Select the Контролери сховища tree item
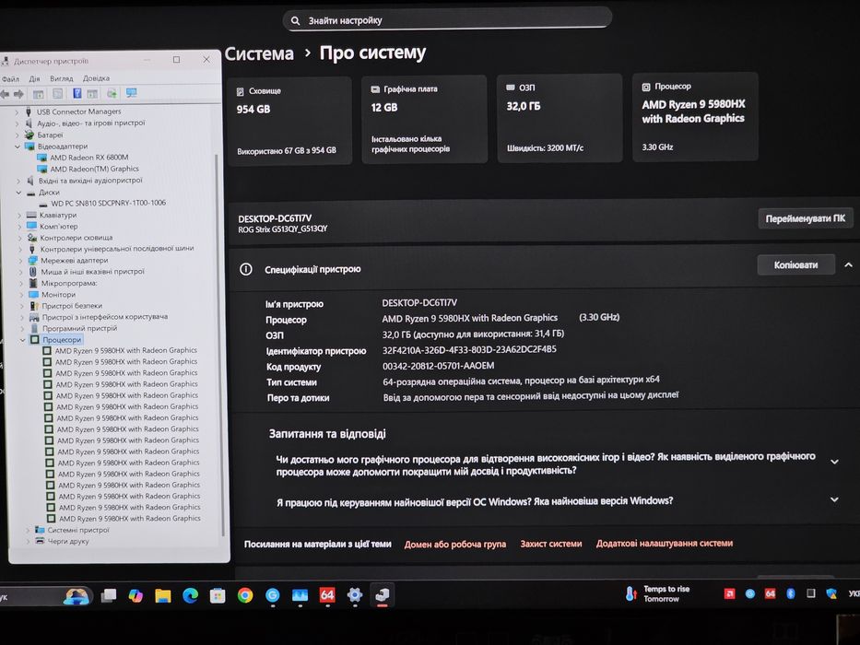The width and height of the screenshot is (860, 645). (77, 238)
